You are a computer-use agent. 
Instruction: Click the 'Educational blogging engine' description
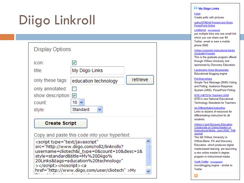(210, 74)
